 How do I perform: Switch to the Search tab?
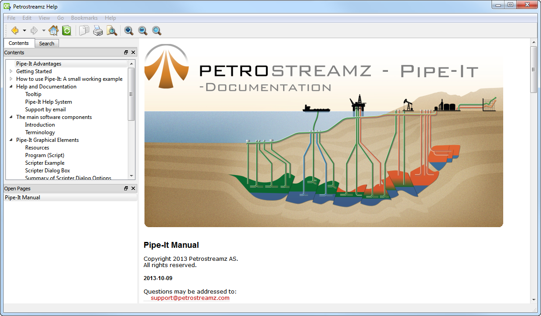point(46,44)
